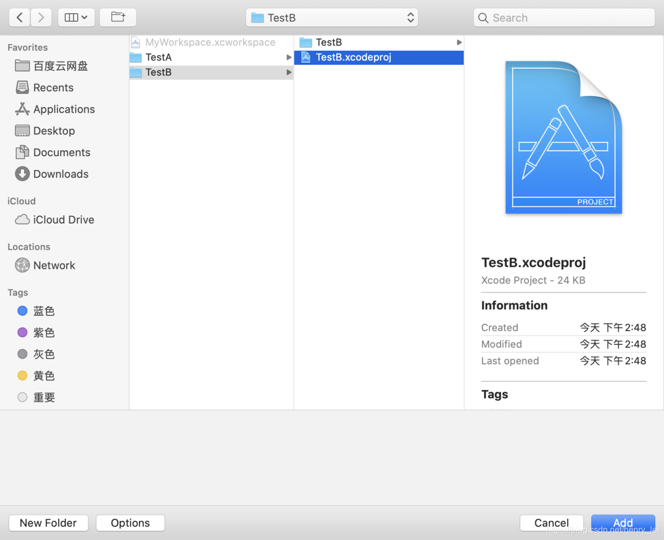Click the Desktop sidebar icon

[22, 131]
